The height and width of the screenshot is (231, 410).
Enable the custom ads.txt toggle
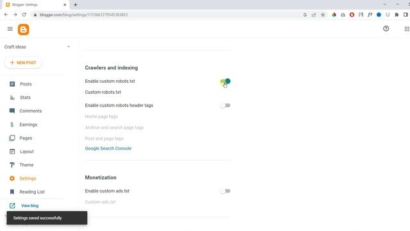(225, 191)
